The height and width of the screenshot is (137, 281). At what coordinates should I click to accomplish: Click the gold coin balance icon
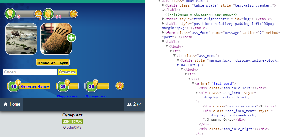(x=48, y=14)
